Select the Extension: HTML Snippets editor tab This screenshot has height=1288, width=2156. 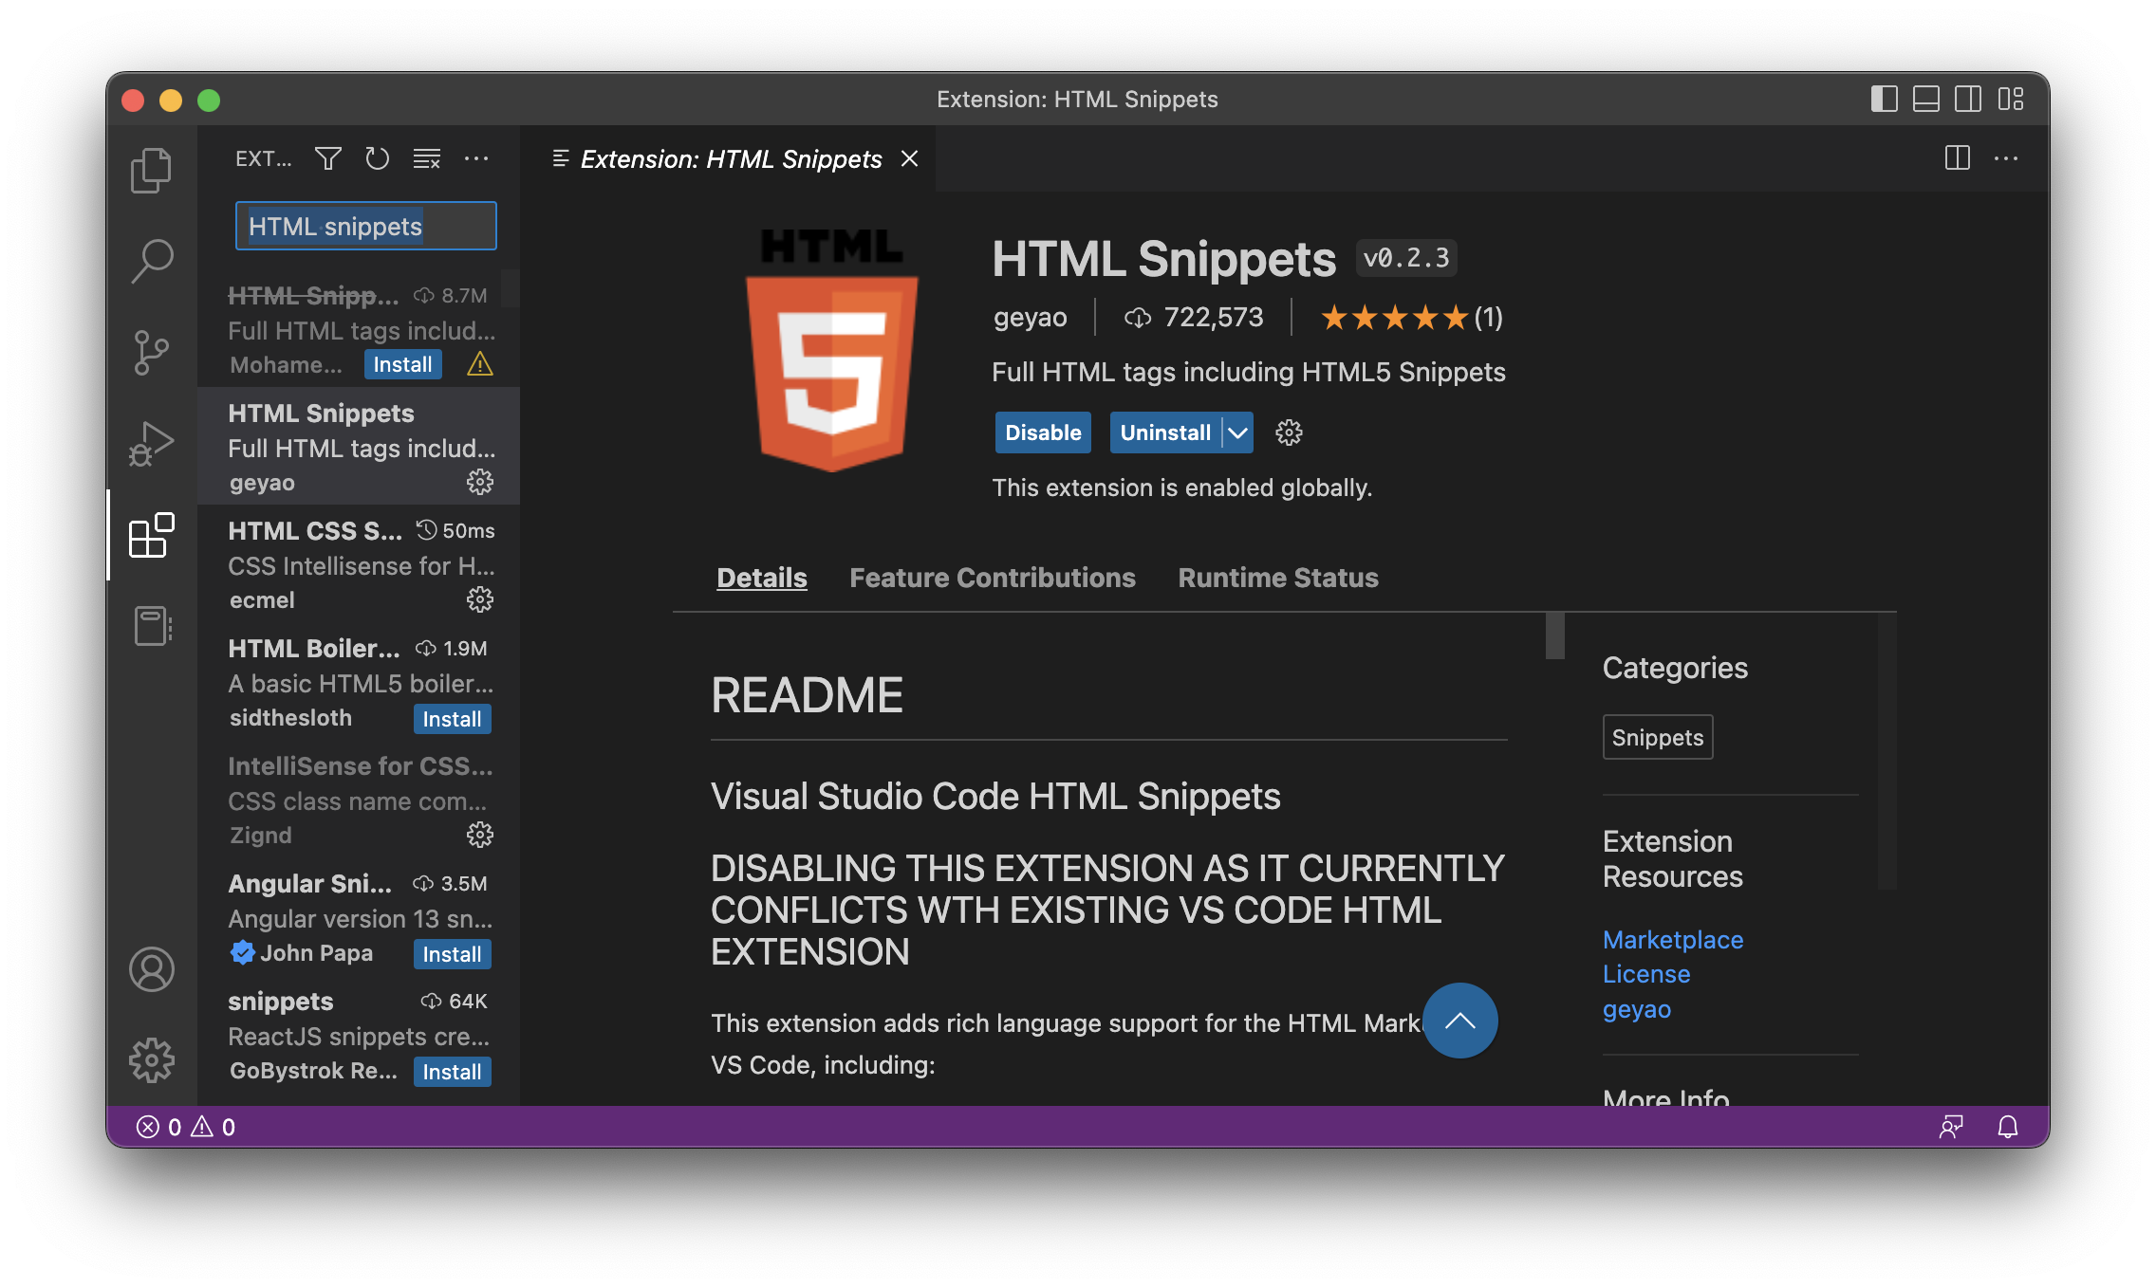(730, 158)
